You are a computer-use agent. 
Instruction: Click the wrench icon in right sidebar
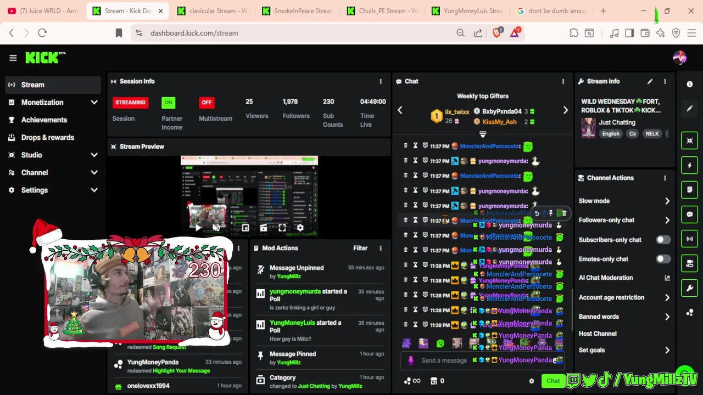(x=690, y=287)
